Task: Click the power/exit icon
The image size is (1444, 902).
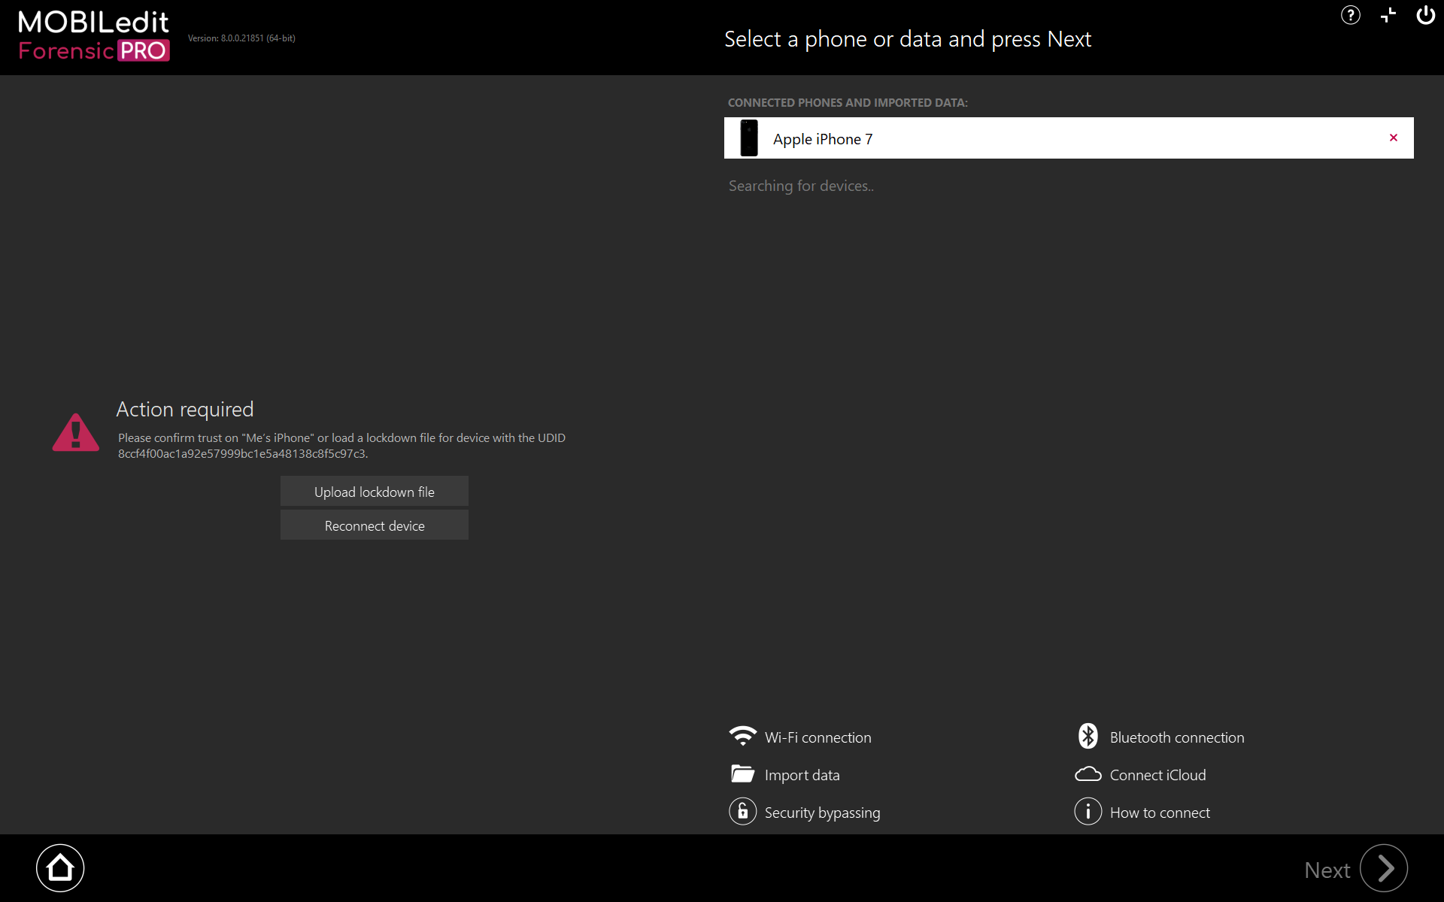Action: click(x=1425, y=15)
